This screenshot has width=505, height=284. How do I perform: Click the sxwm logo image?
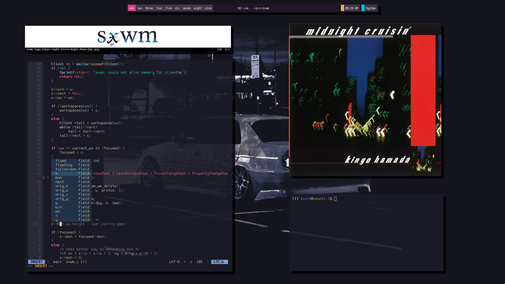[x=128, y=37]
